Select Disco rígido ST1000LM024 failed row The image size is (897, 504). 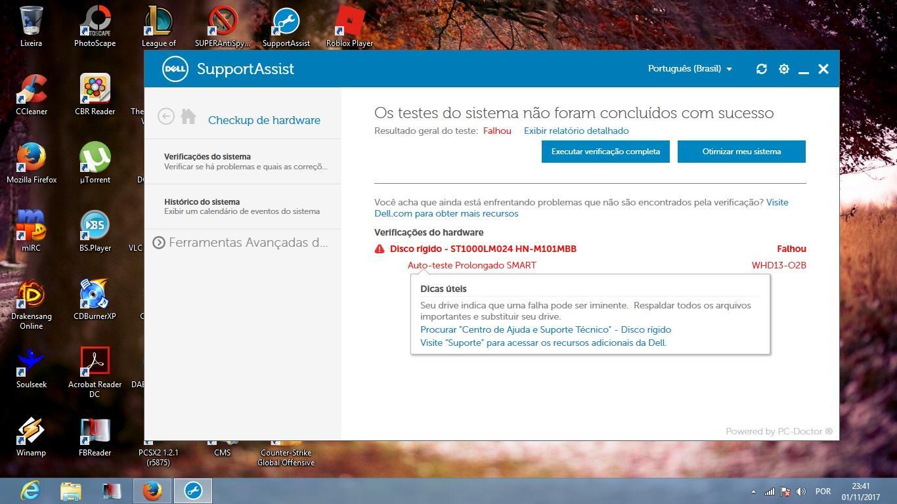(x=590, y=249)
